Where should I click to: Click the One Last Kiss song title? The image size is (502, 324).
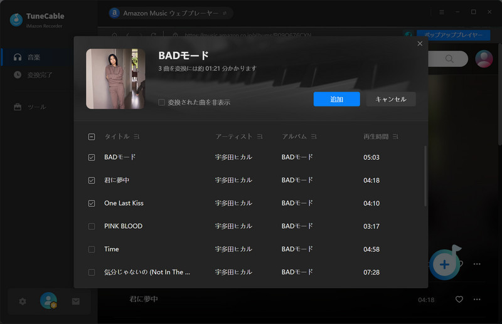[x=124, y=203]
